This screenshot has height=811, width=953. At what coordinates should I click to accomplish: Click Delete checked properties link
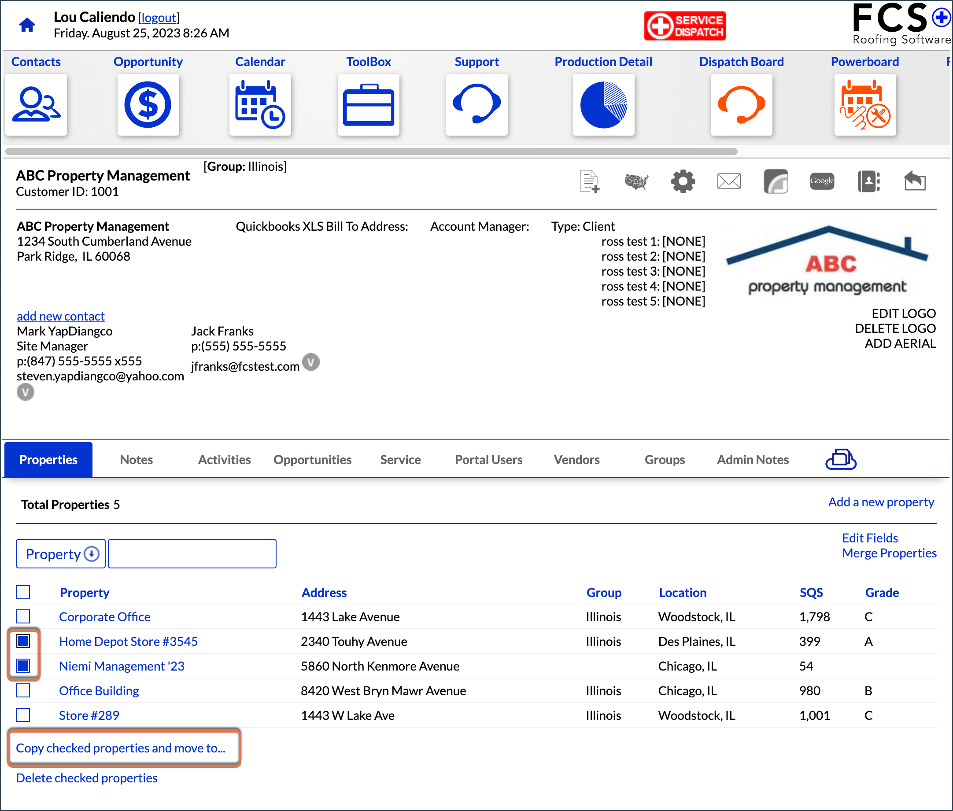86,778
